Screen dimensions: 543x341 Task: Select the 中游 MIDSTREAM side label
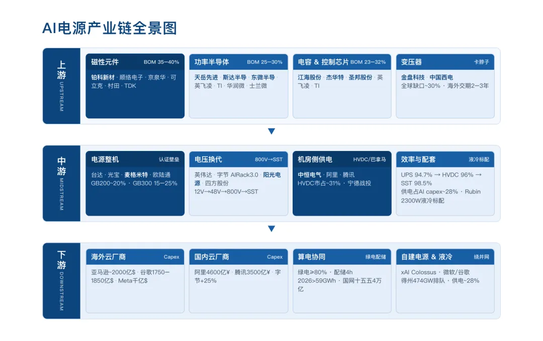tap(61, 184)
